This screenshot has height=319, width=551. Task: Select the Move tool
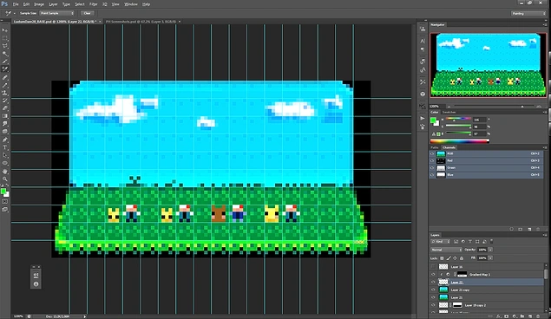pyautogui.click(x=5, y=30)
